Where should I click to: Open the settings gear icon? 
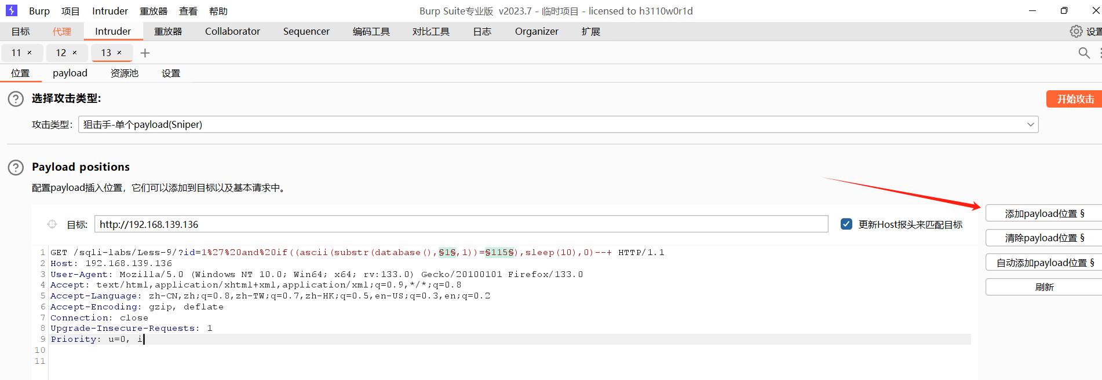click(1076, 31)
